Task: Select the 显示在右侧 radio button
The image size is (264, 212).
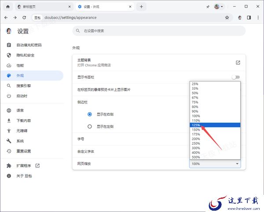Action: [90, 114]
